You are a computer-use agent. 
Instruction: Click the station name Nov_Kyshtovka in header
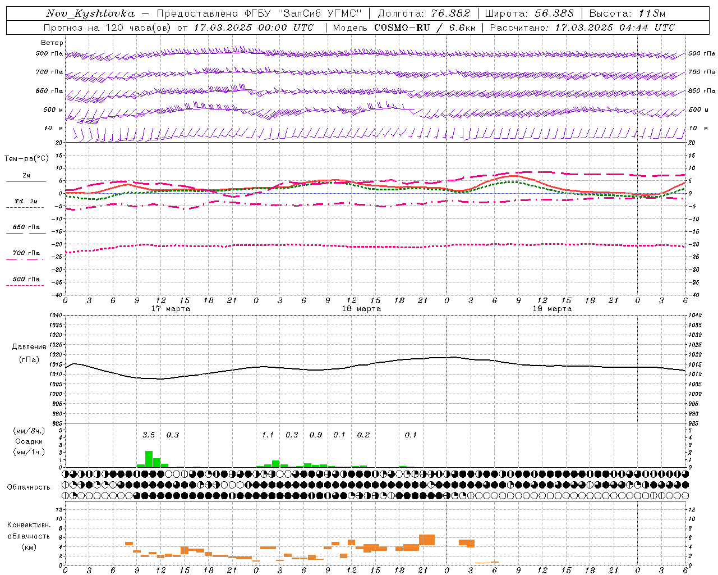pyautogui.click(x=90, y=13)
